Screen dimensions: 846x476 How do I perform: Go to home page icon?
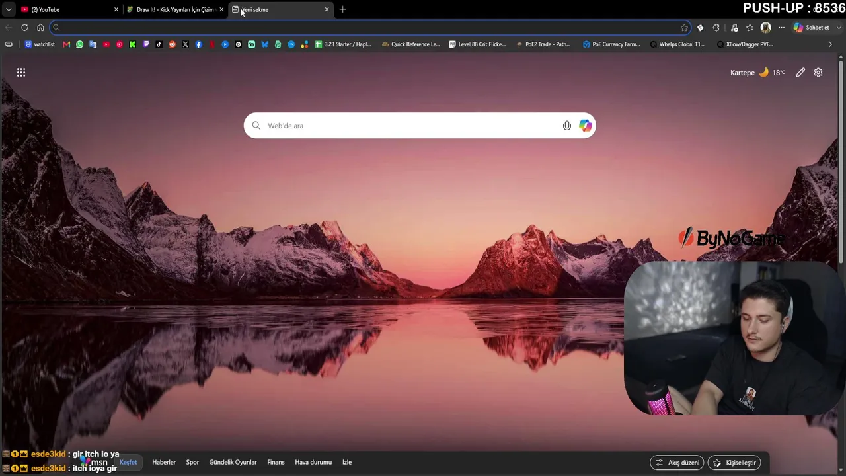[40, 28]
